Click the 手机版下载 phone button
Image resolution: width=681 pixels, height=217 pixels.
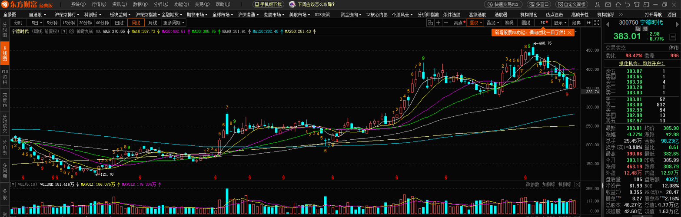(268, 4)
